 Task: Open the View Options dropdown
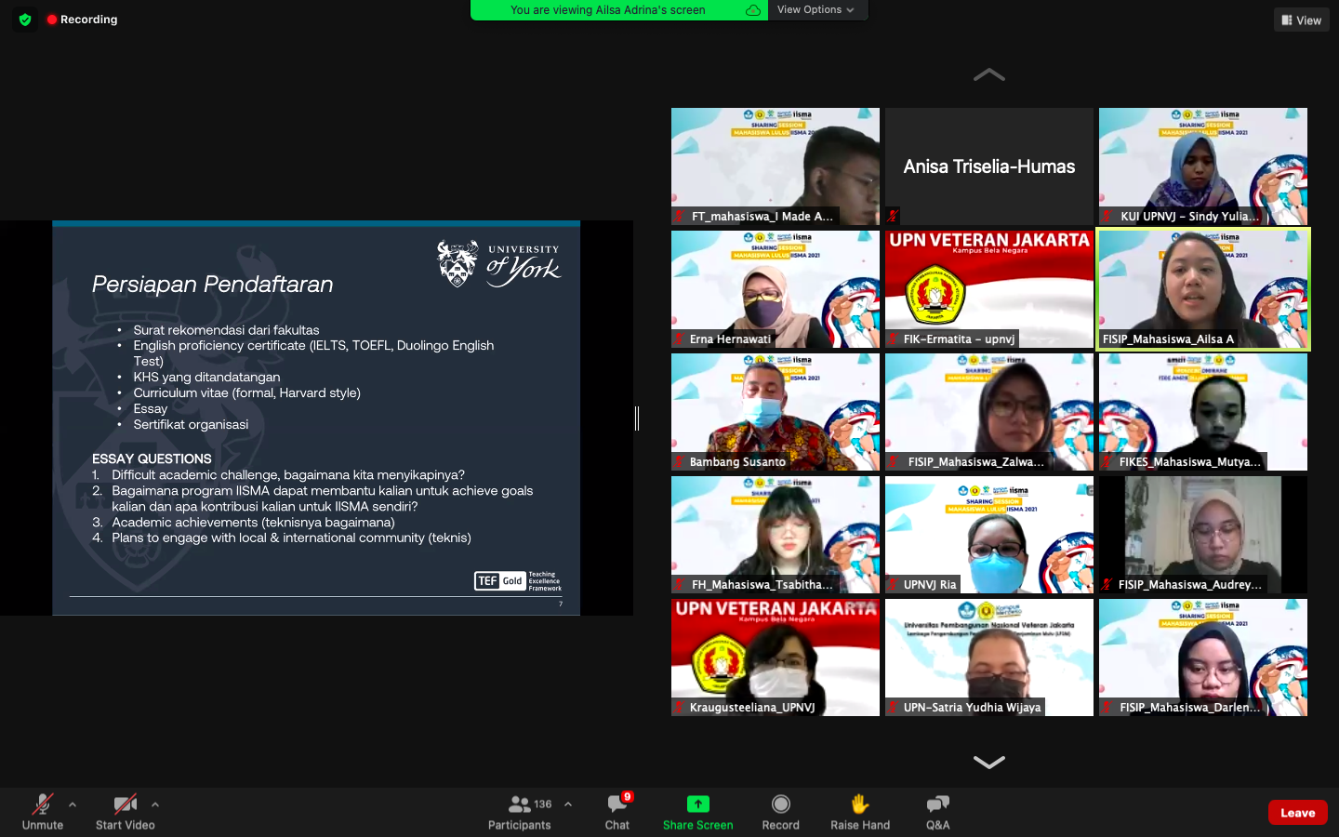click(815, 10)
